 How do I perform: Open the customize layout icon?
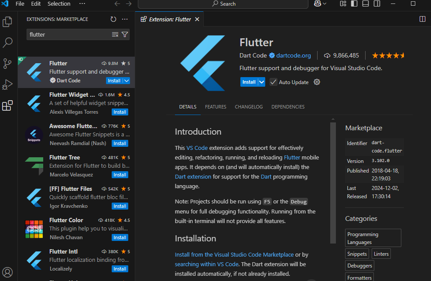click(343, 3)
